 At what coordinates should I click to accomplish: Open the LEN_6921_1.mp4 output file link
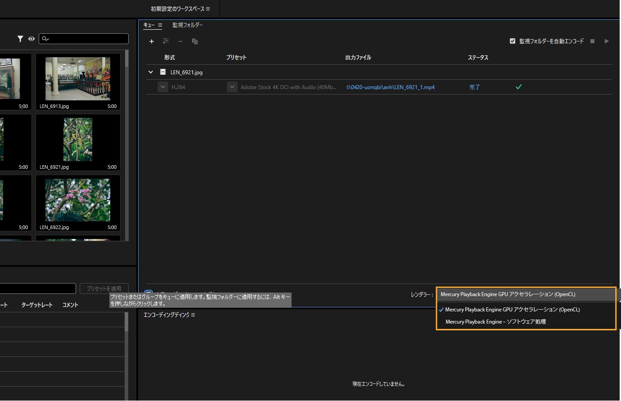pyautogui.click(x=390, y=87)
